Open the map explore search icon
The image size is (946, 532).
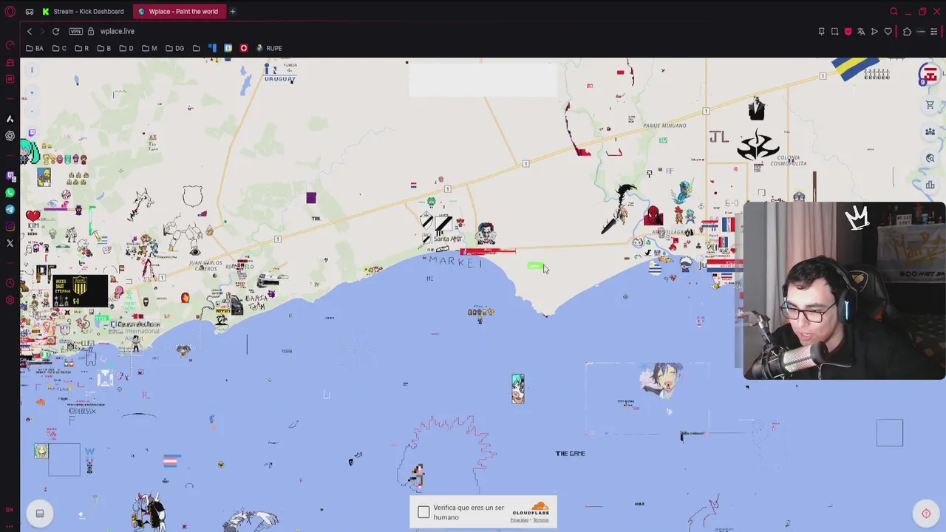[x=930, y=158]
